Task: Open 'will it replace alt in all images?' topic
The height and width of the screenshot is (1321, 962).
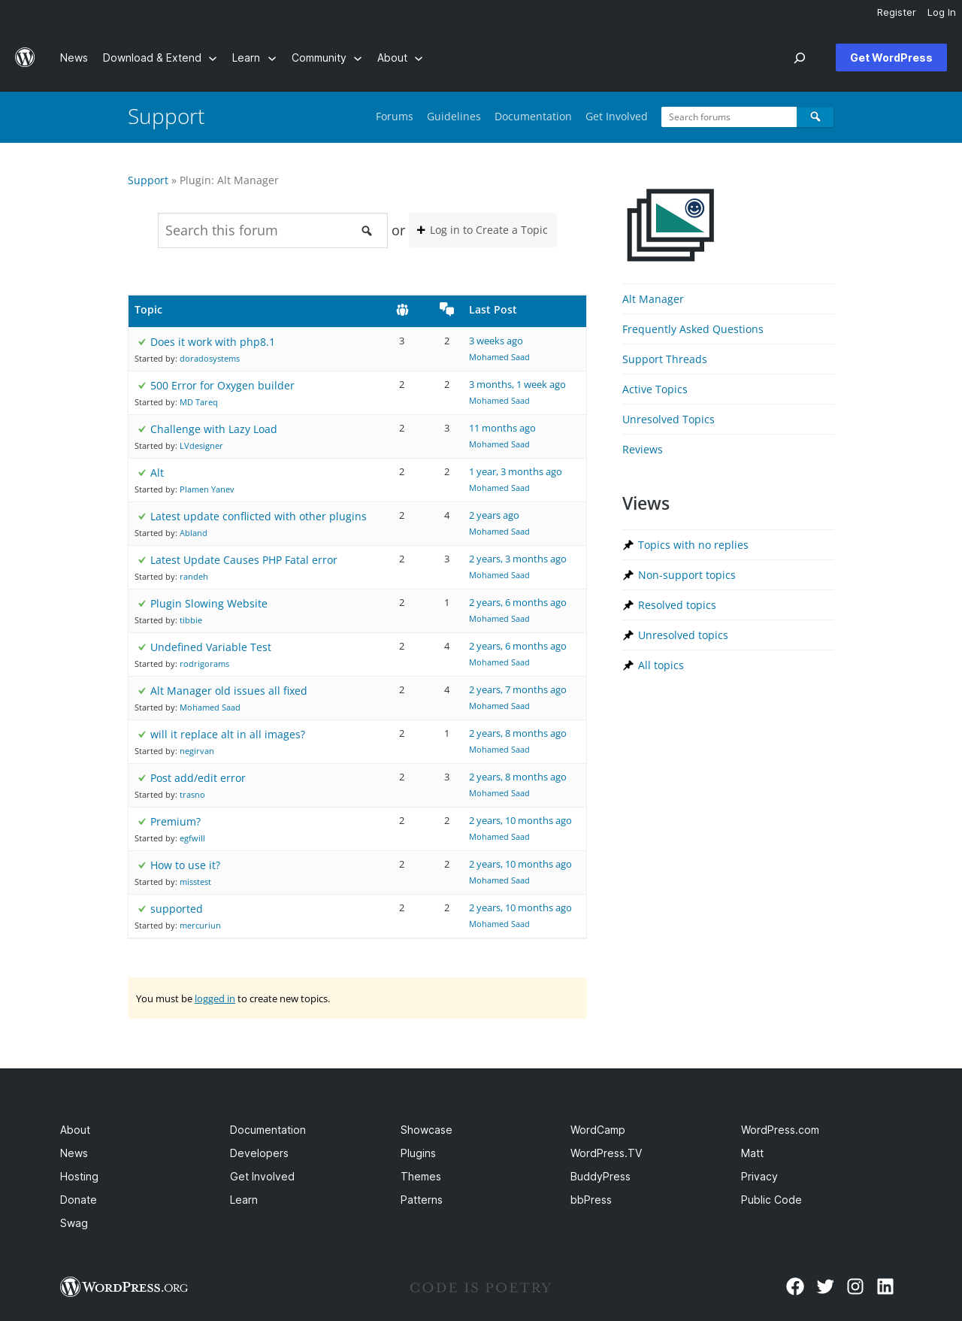Action: [228, 735]
